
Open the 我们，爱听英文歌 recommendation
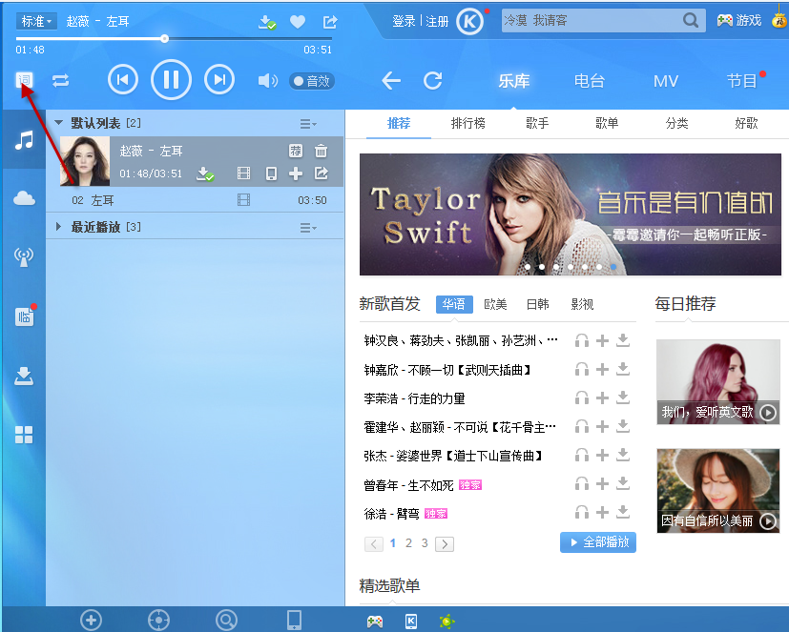pyautogui.click(x=718, y=382)
